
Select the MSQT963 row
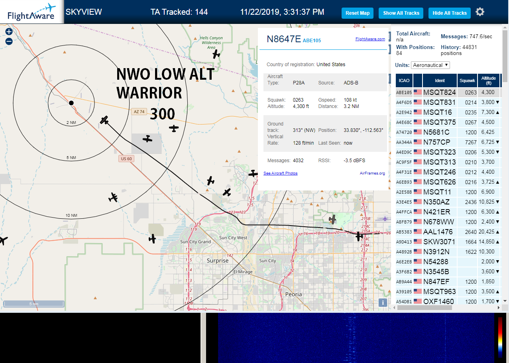pyautogui.click(x=448, y=291)
